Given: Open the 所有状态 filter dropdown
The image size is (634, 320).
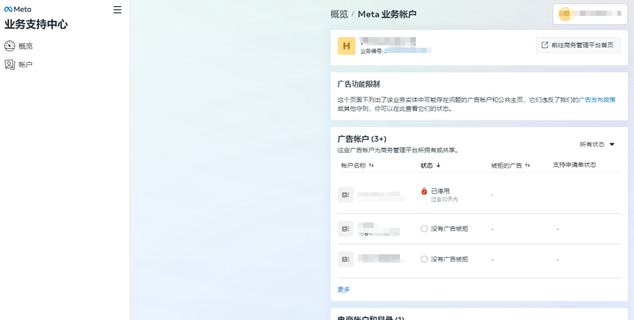Looking at the screenshot, I should pos(597,144).
